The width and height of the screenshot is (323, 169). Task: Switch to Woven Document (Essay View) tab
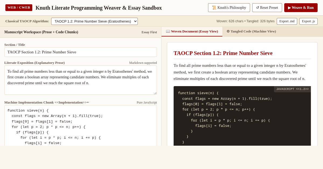pyautogui.click(x=192, y=31)
